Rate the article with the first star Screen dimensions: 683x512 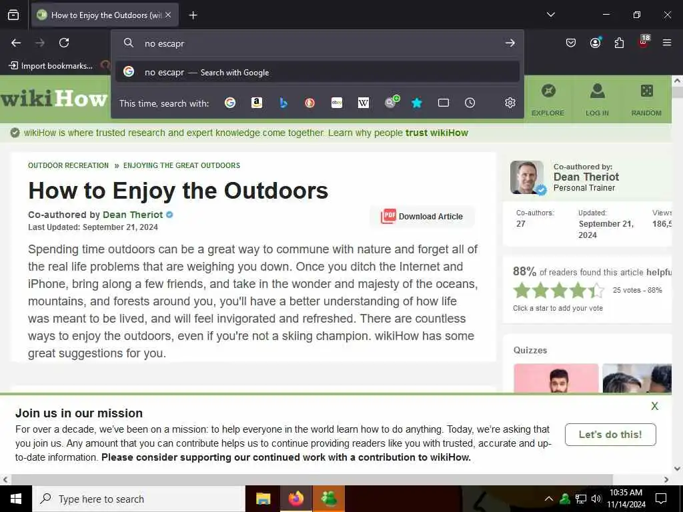(x=522, y=290)
